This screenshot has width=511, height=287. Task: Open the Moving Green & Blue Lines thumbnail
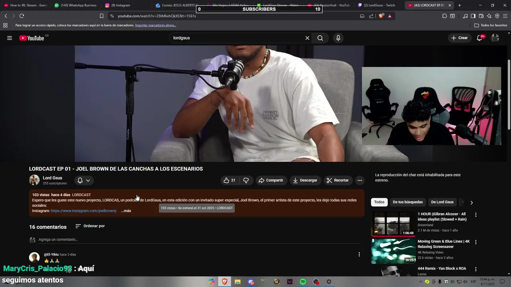pyautogui.click(x=393, y=251)
